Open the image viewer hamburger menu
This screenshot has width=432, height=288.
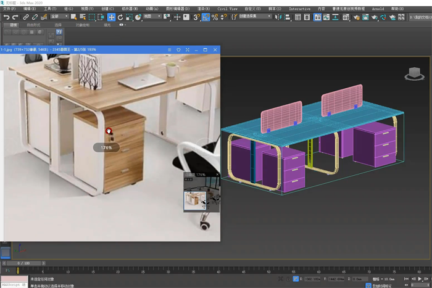pos(170,49)
